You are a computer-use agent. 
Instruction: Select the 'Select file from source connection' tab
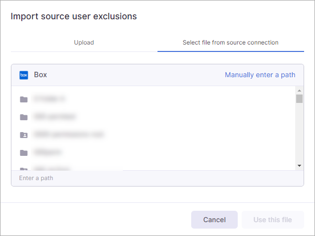coord(230,43)
